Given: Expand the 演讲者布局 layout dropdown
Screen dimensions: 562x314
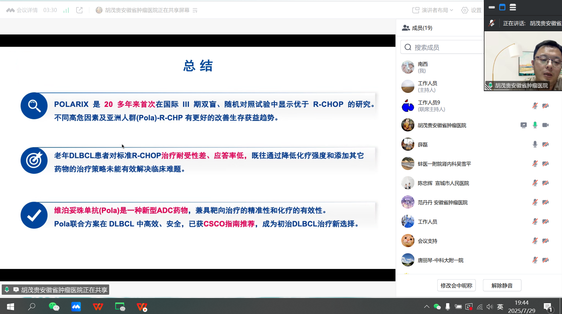Looking at the screenshot, I should (x=433, y=10).
